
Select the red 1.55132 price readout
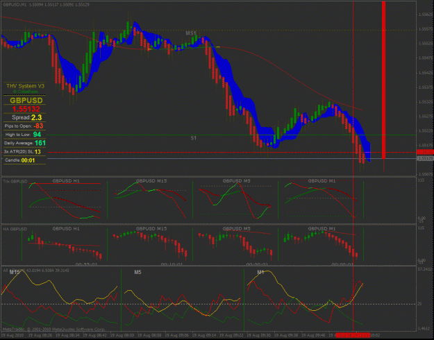(x=26, y=109)
